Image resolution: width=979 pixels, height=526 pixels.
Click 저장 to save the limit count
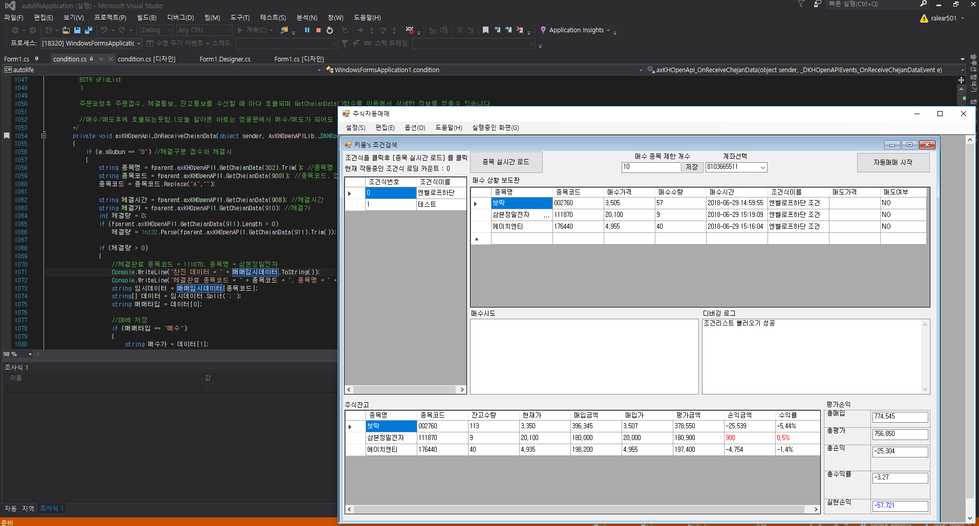tap(692, 167)
